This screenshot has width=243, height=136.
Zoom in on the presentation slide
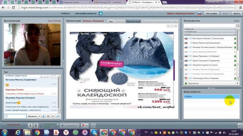point(168,26)
